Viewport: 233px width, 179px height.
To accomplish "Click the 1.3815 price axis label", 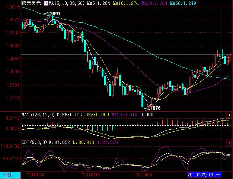I will [13, 7].
